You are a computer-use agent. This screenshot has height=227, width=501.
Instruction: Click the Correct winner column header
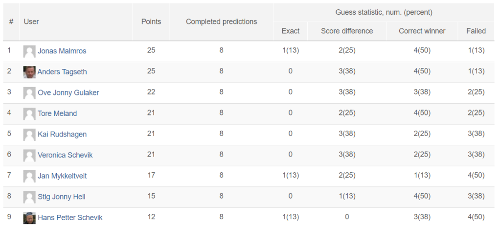(422, 31)
